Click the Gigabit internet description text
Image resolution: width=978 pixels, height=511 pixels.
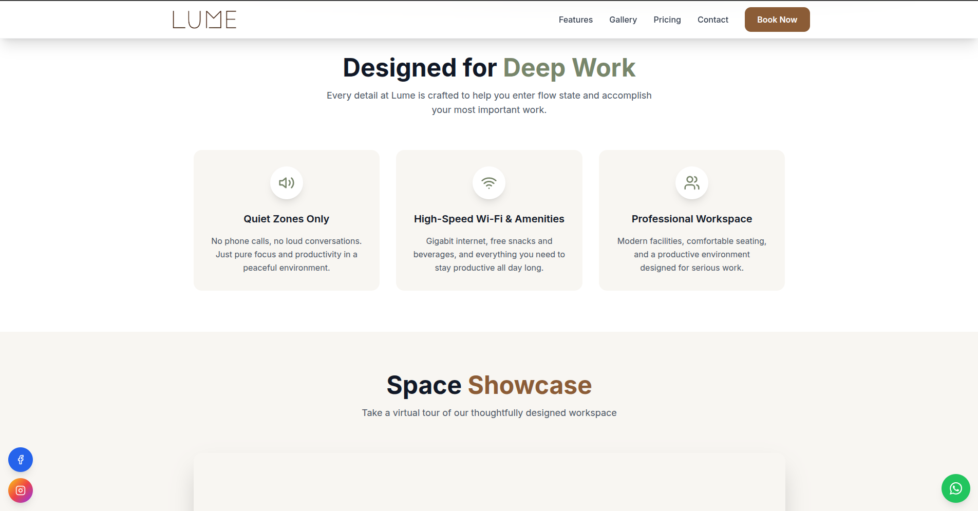pos(488,254)
